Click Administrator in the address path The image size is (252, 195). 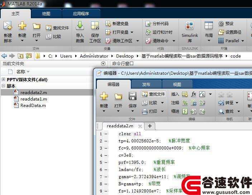coord(94,56)
